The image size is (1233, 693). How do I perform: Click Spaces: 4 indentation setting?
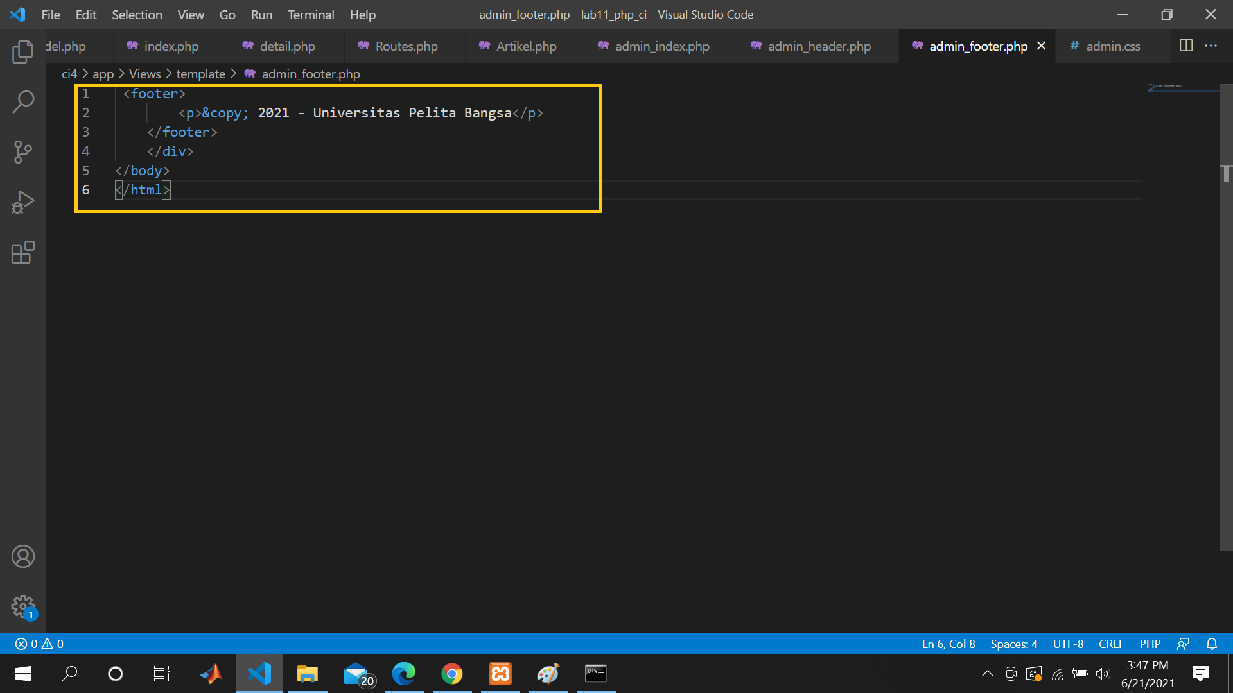pyautogui.click(x=1013, y=644)
